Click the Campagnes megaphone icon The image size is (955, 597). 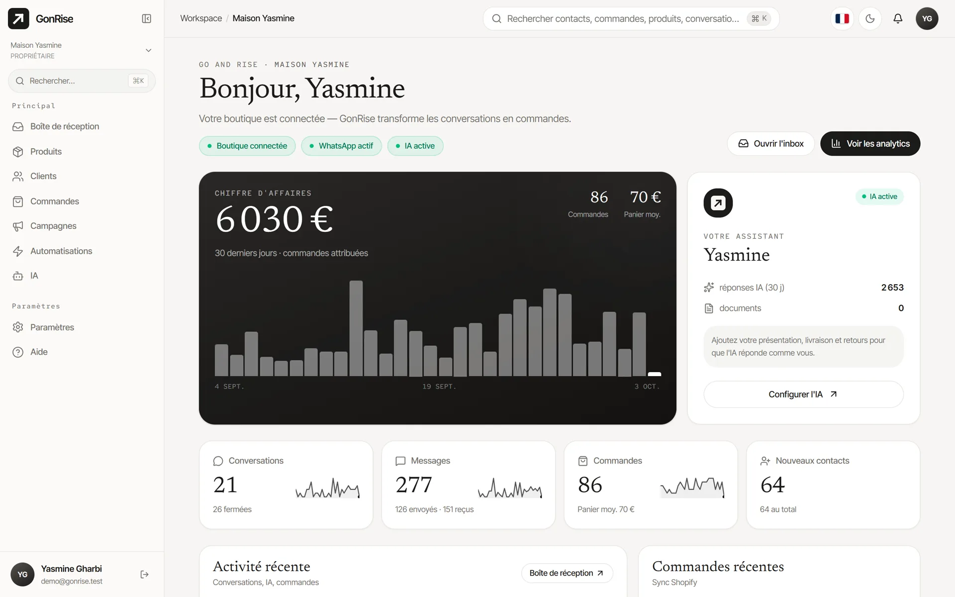coord(18,226)
